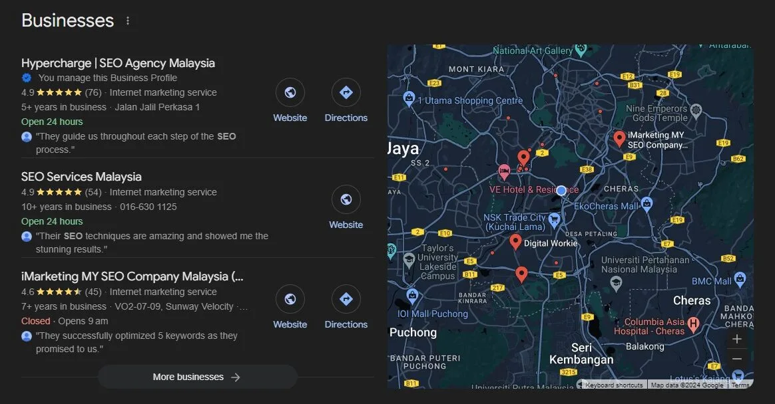Click the iMarketing MY red map pin
775x404 pixels.
coord(619,139)
